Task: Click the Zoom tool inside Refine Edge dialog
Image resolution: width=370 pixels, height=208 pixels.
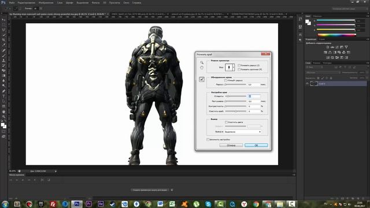Action: [202, 62]
